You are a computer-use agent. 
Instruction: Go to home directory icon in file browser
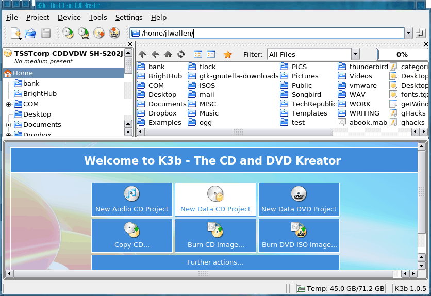click(168, 54)
